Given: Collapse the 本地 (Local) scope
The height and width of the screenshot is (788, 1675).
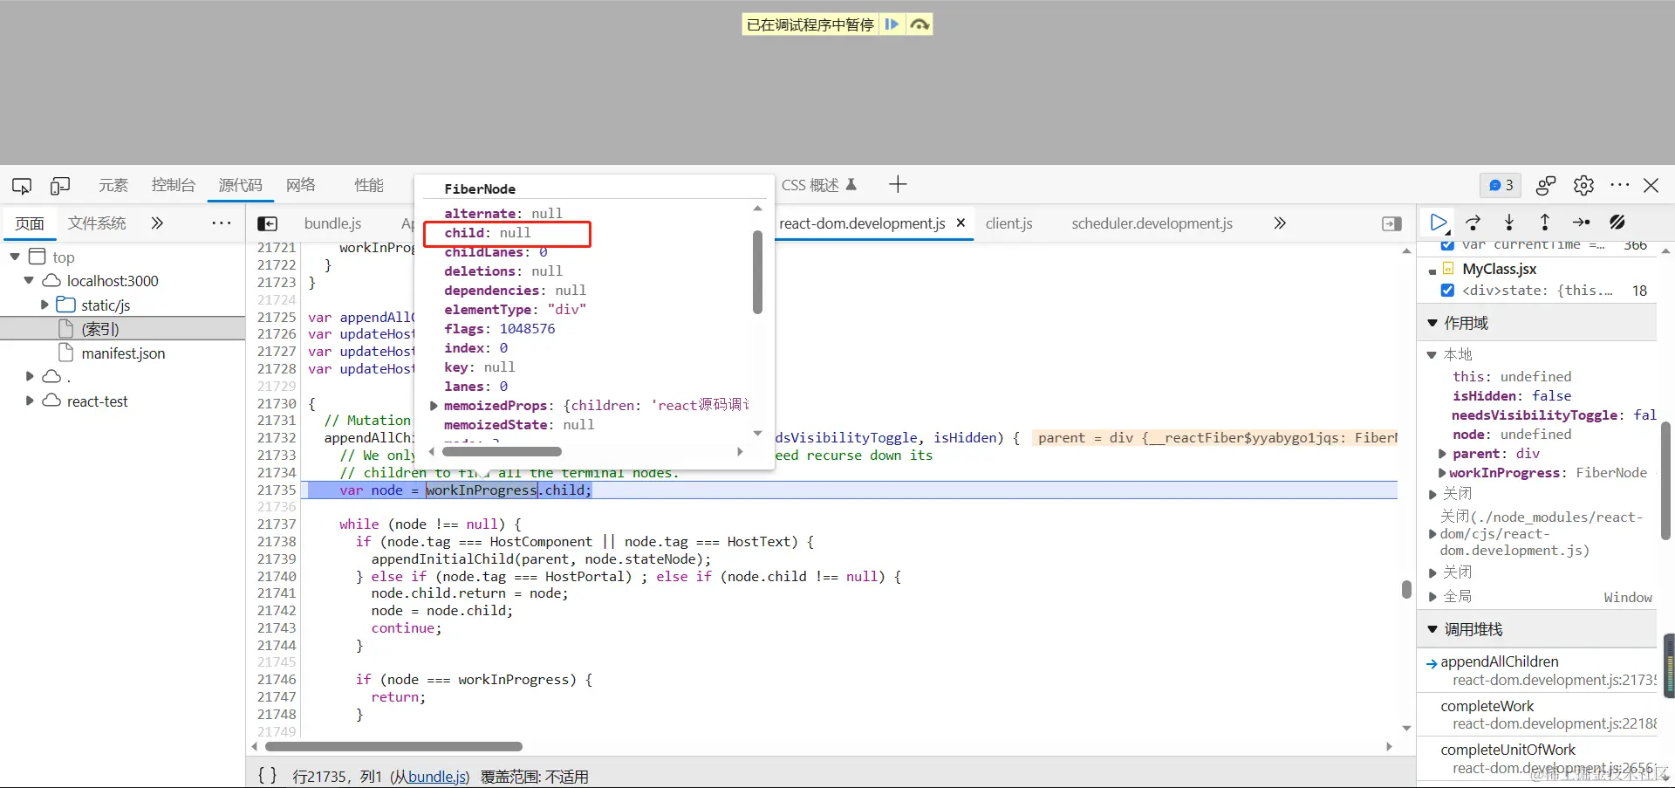Looking at the screenshot, I should [1432, 354].
